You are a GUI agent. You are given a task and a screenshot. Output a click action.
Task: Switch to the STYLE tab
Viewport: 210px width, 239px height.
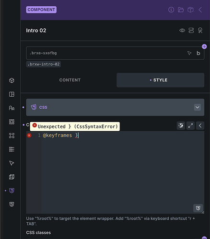(x=161, y=80)
